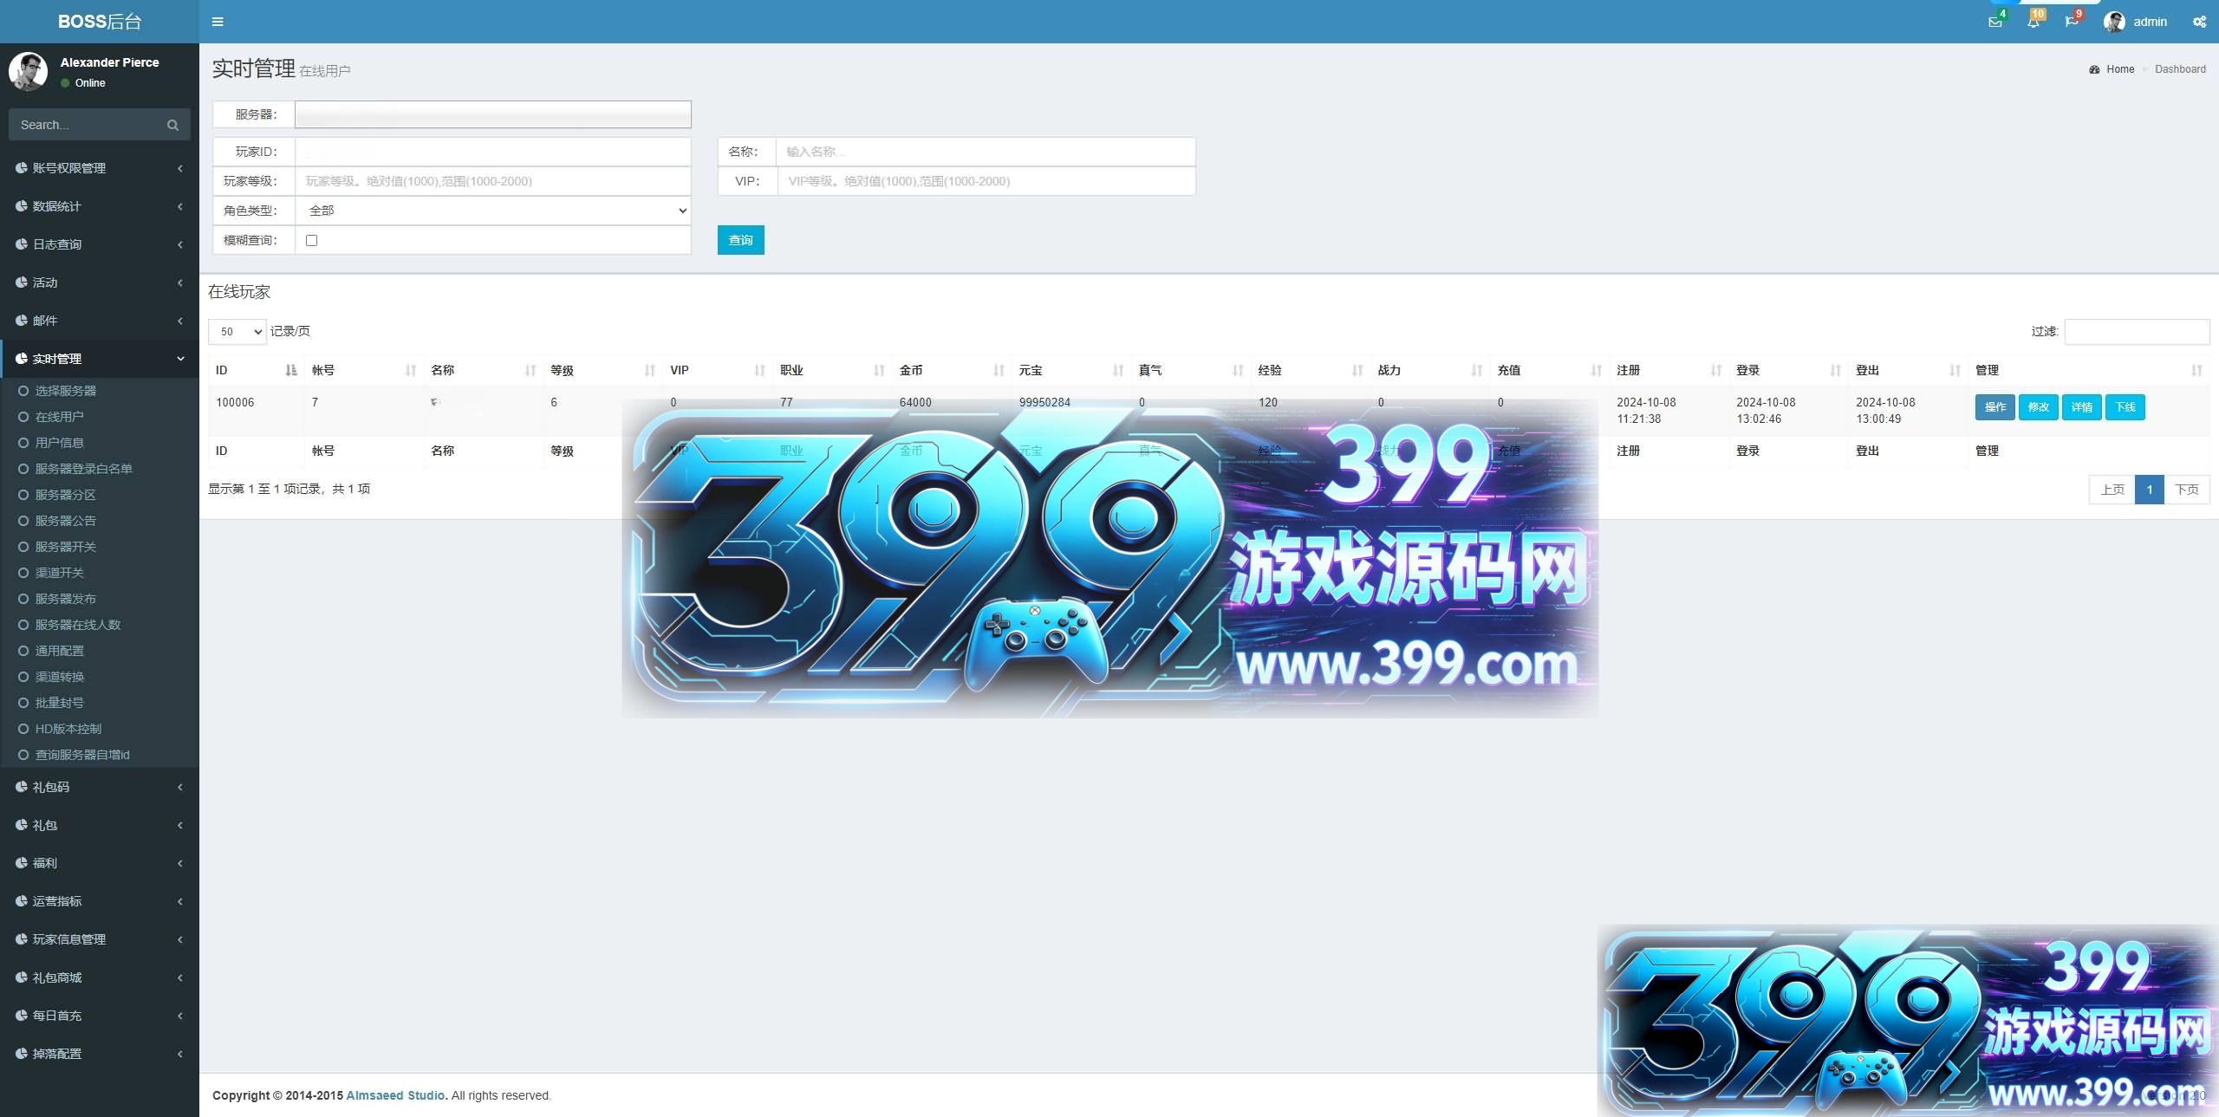Expand the 数据统计 menu chevron
Screen dimensions: 2219x1117
pyautogui.click(x=180, y=206)
